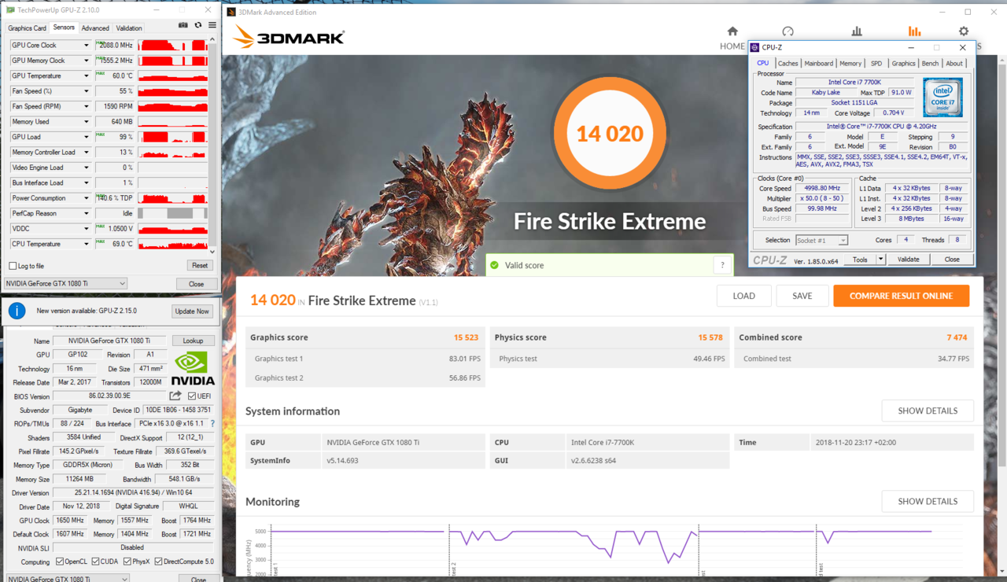Click the Physics score value 15 578

coord(710,337)
